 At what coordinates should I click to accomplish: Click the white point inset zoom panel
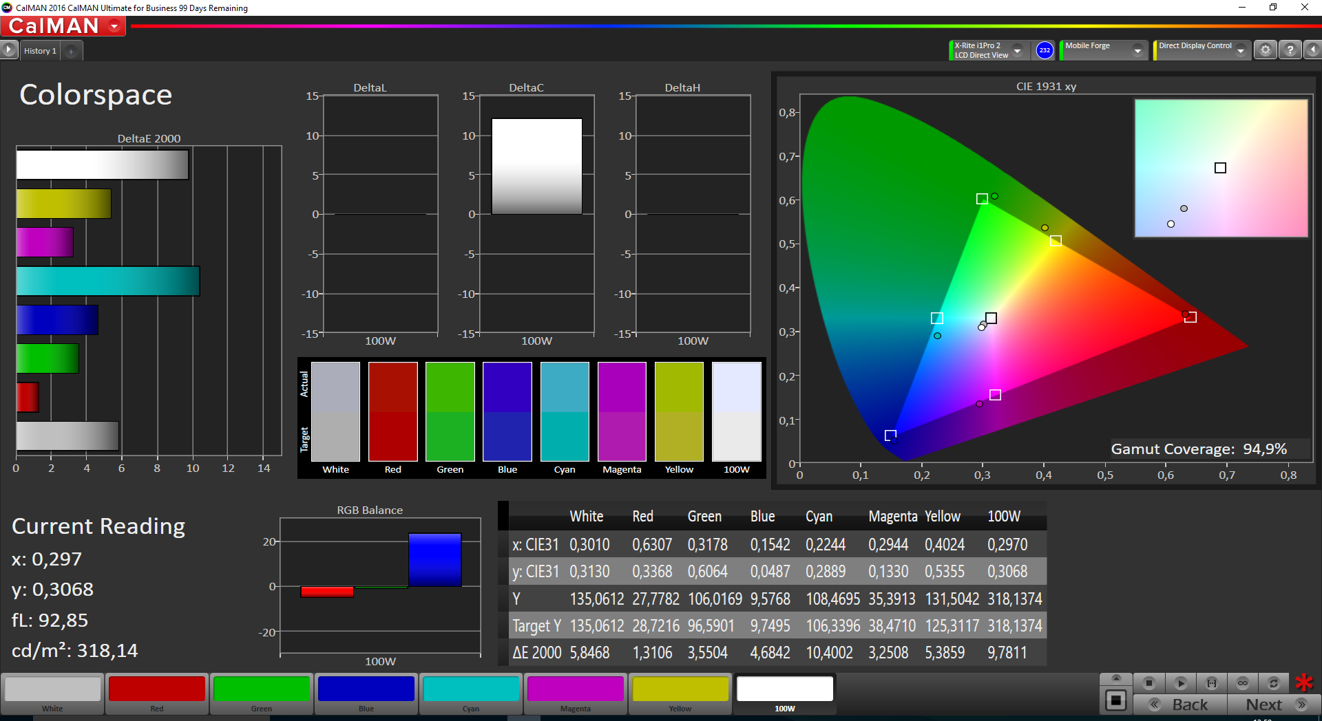(1221, 169)
